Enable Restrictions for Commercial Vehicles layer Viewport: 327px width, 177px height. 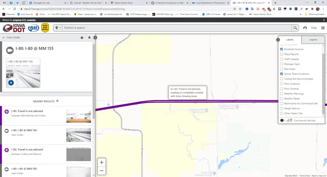281,103
